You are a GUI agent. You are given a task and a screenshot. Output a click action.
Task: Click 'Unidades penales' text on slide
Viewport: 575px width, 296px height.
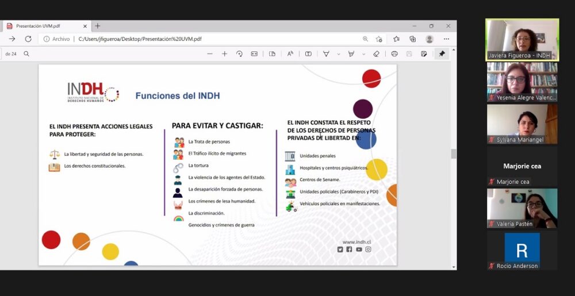pyautogui.click(x=317, y=156)
